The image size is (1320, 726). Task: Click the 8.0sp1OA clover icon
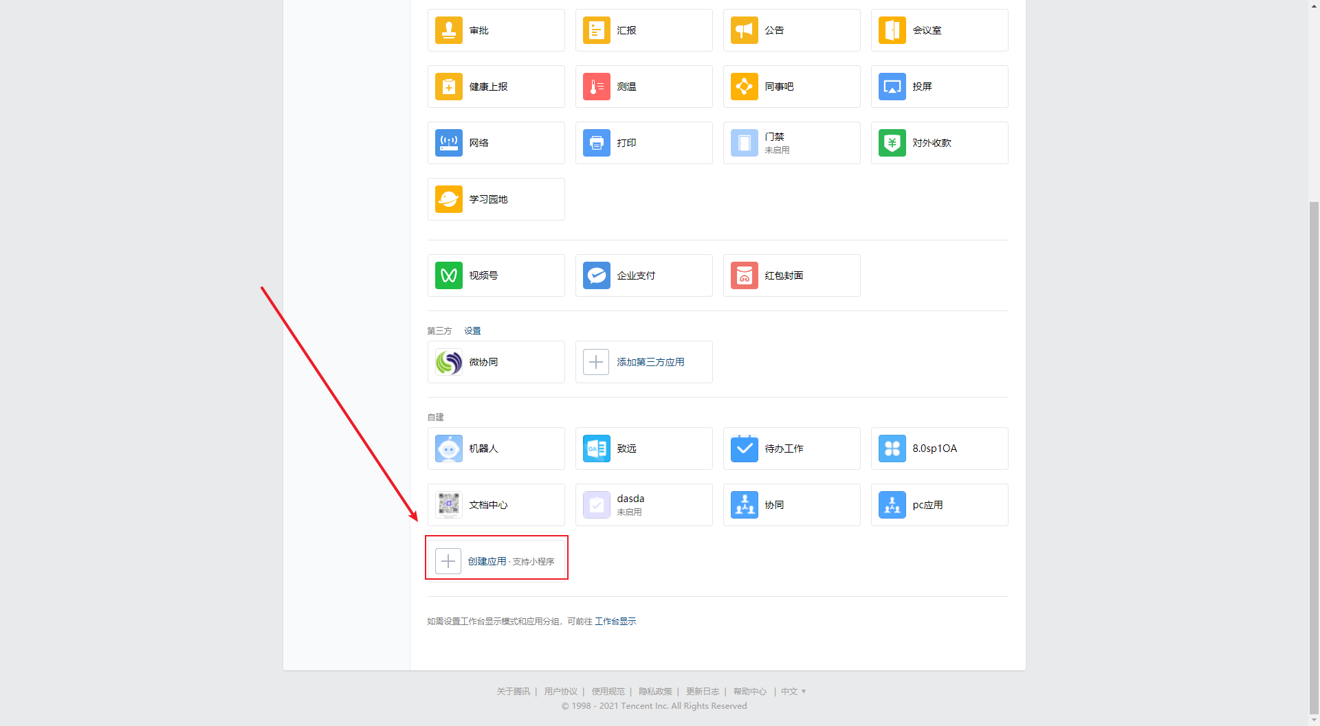point(892,449)
